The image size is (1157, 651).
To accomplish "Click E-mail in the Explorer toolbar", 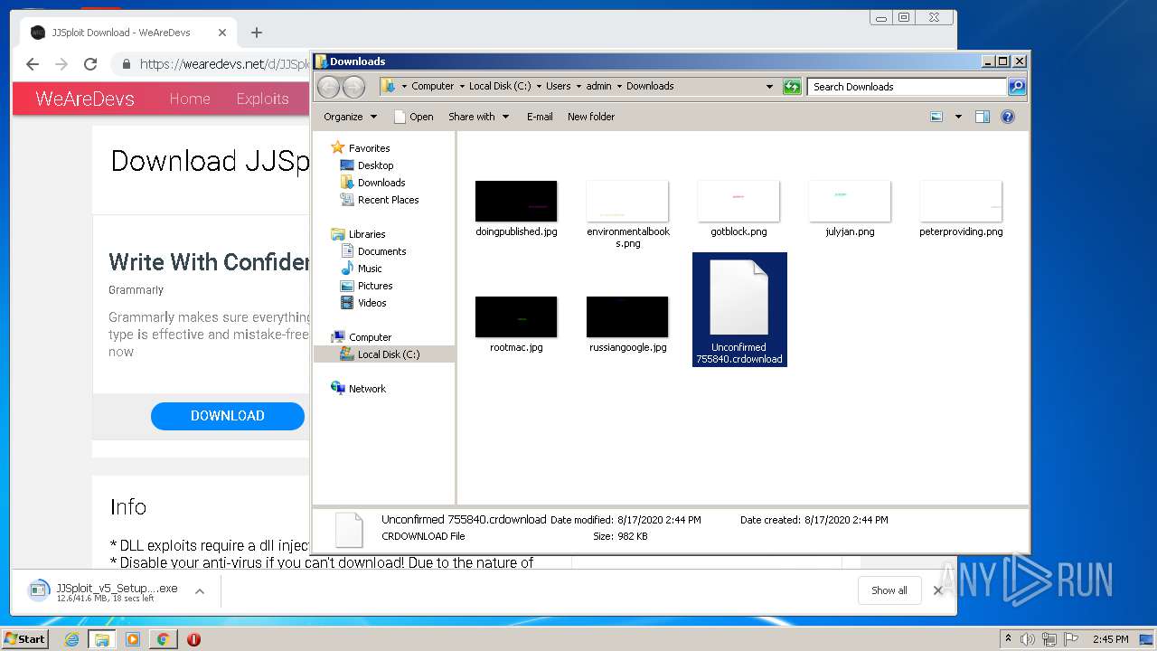I will pyautogui.click(x=540, y=117).
